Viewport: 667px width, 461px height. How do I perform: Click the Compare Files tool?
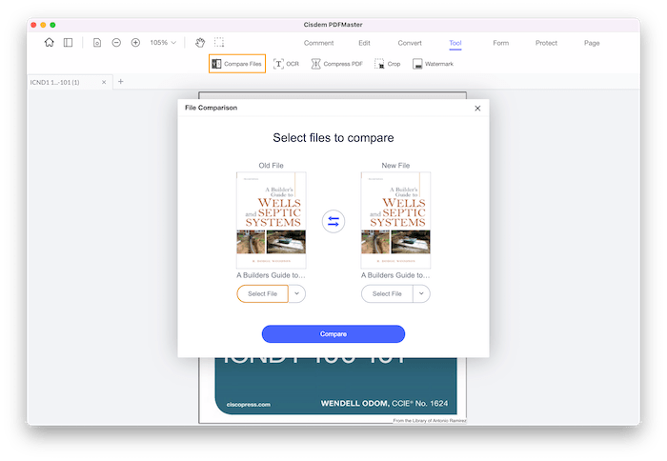point(237,64)
